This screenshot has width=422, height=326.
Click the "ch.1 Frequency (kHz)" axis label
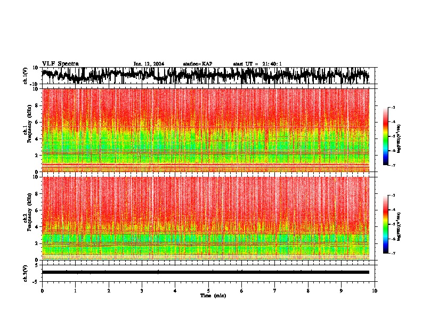(27, 123)
